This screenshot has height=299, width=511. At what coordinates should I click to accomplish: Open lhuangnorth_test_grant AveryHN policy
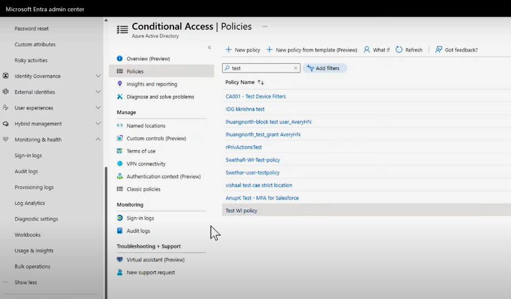click(263, 135)
